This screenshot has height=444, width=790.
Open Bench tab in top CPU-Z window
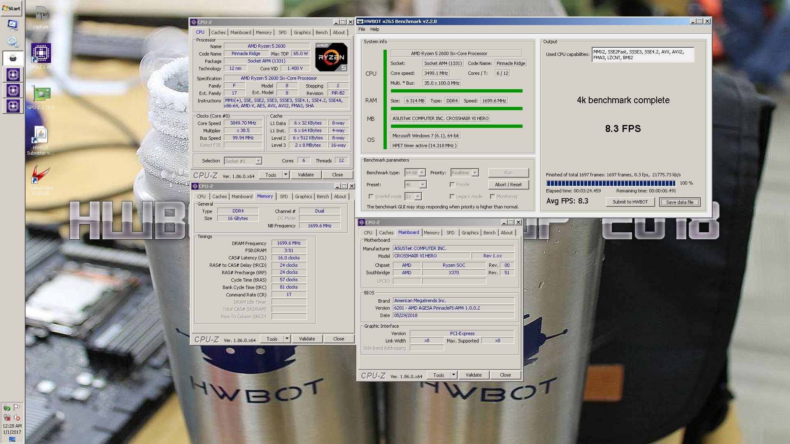click(322, 32)
